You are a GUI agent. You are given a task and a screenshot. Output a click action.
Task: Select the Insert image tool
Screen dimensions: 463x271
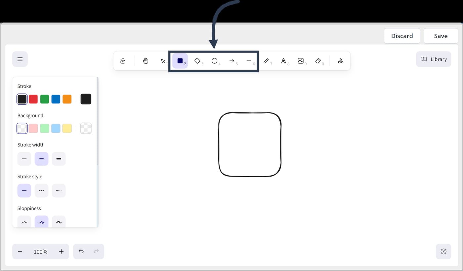[301, 61]
